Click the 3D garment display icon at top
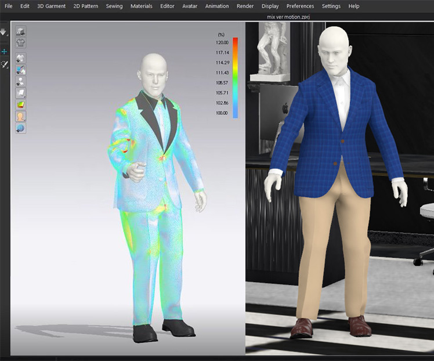 pyautogui.click(x=20, y=31)
